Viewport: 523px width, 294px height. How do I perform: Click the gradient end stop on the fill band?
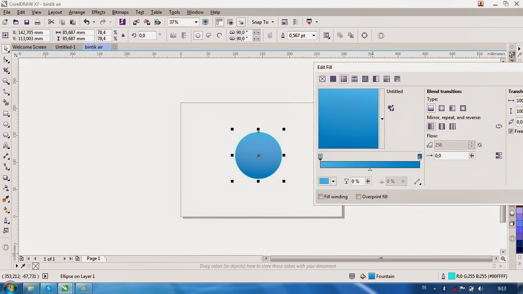(x=419, y=156)
